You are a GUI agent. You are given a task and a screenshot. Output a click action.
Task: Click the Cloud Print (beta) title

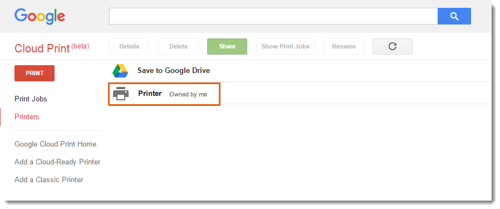point(52,48)
